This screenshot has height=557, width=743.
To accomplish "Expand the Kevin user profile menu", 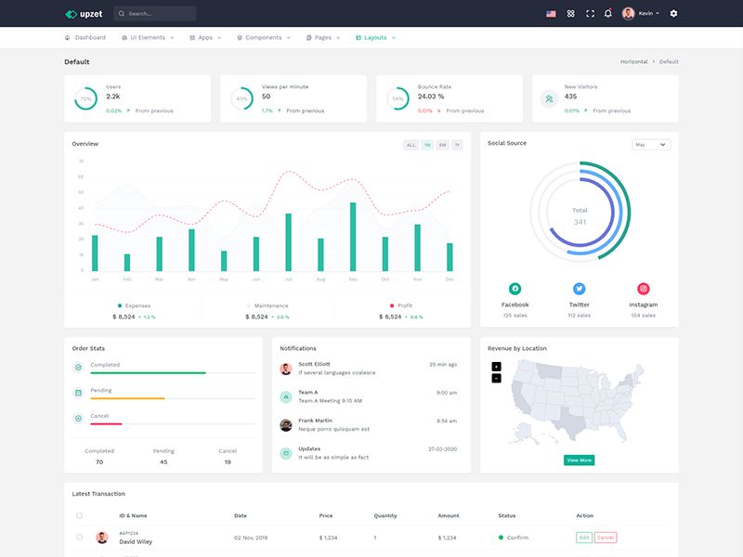I will tap(641, 13).
